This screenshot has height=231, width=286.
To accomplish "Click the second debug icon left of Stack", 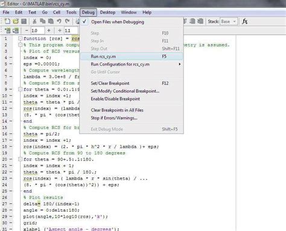I will [200, 21].
